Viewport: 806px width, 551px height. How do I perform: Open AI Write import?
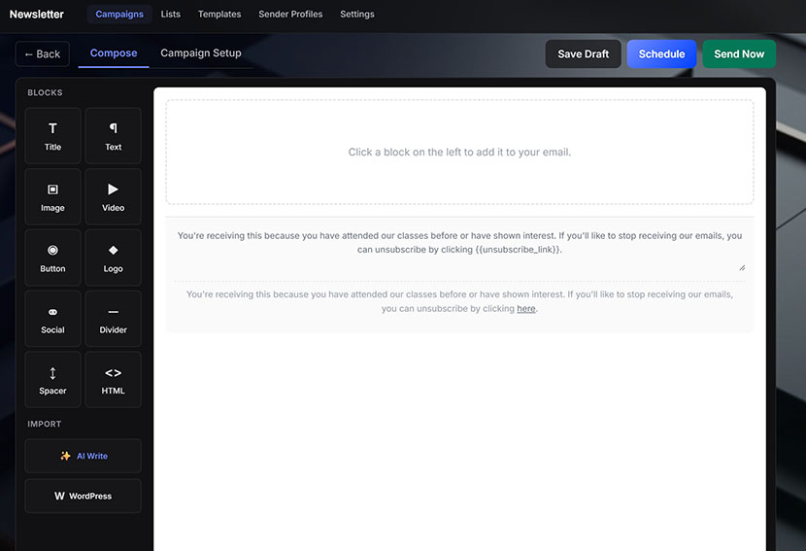(x=83, y=456)
